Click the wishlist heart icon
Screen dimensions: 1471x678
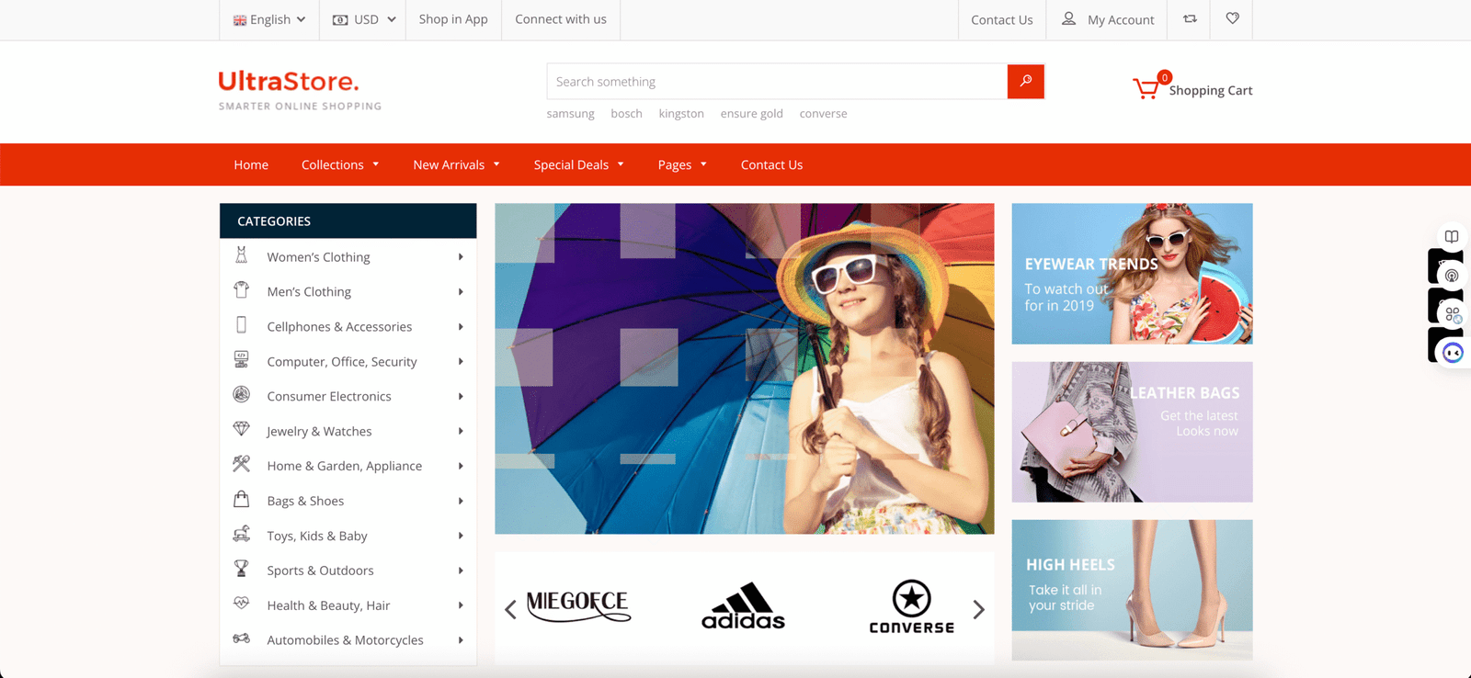click(1232, 18)
